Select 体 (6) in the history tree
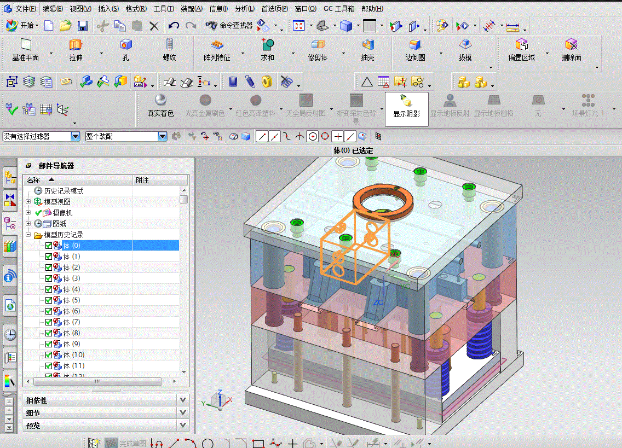Viewport: 622px width, 448px height. pyautogui.click(x=71, y=311)
